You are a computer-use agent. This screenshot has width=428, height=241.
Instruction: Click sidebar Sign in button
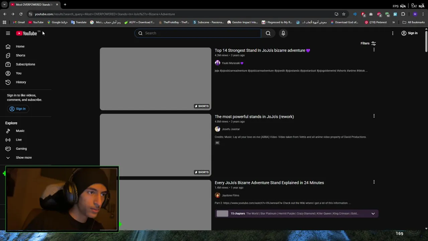[18, 109]
